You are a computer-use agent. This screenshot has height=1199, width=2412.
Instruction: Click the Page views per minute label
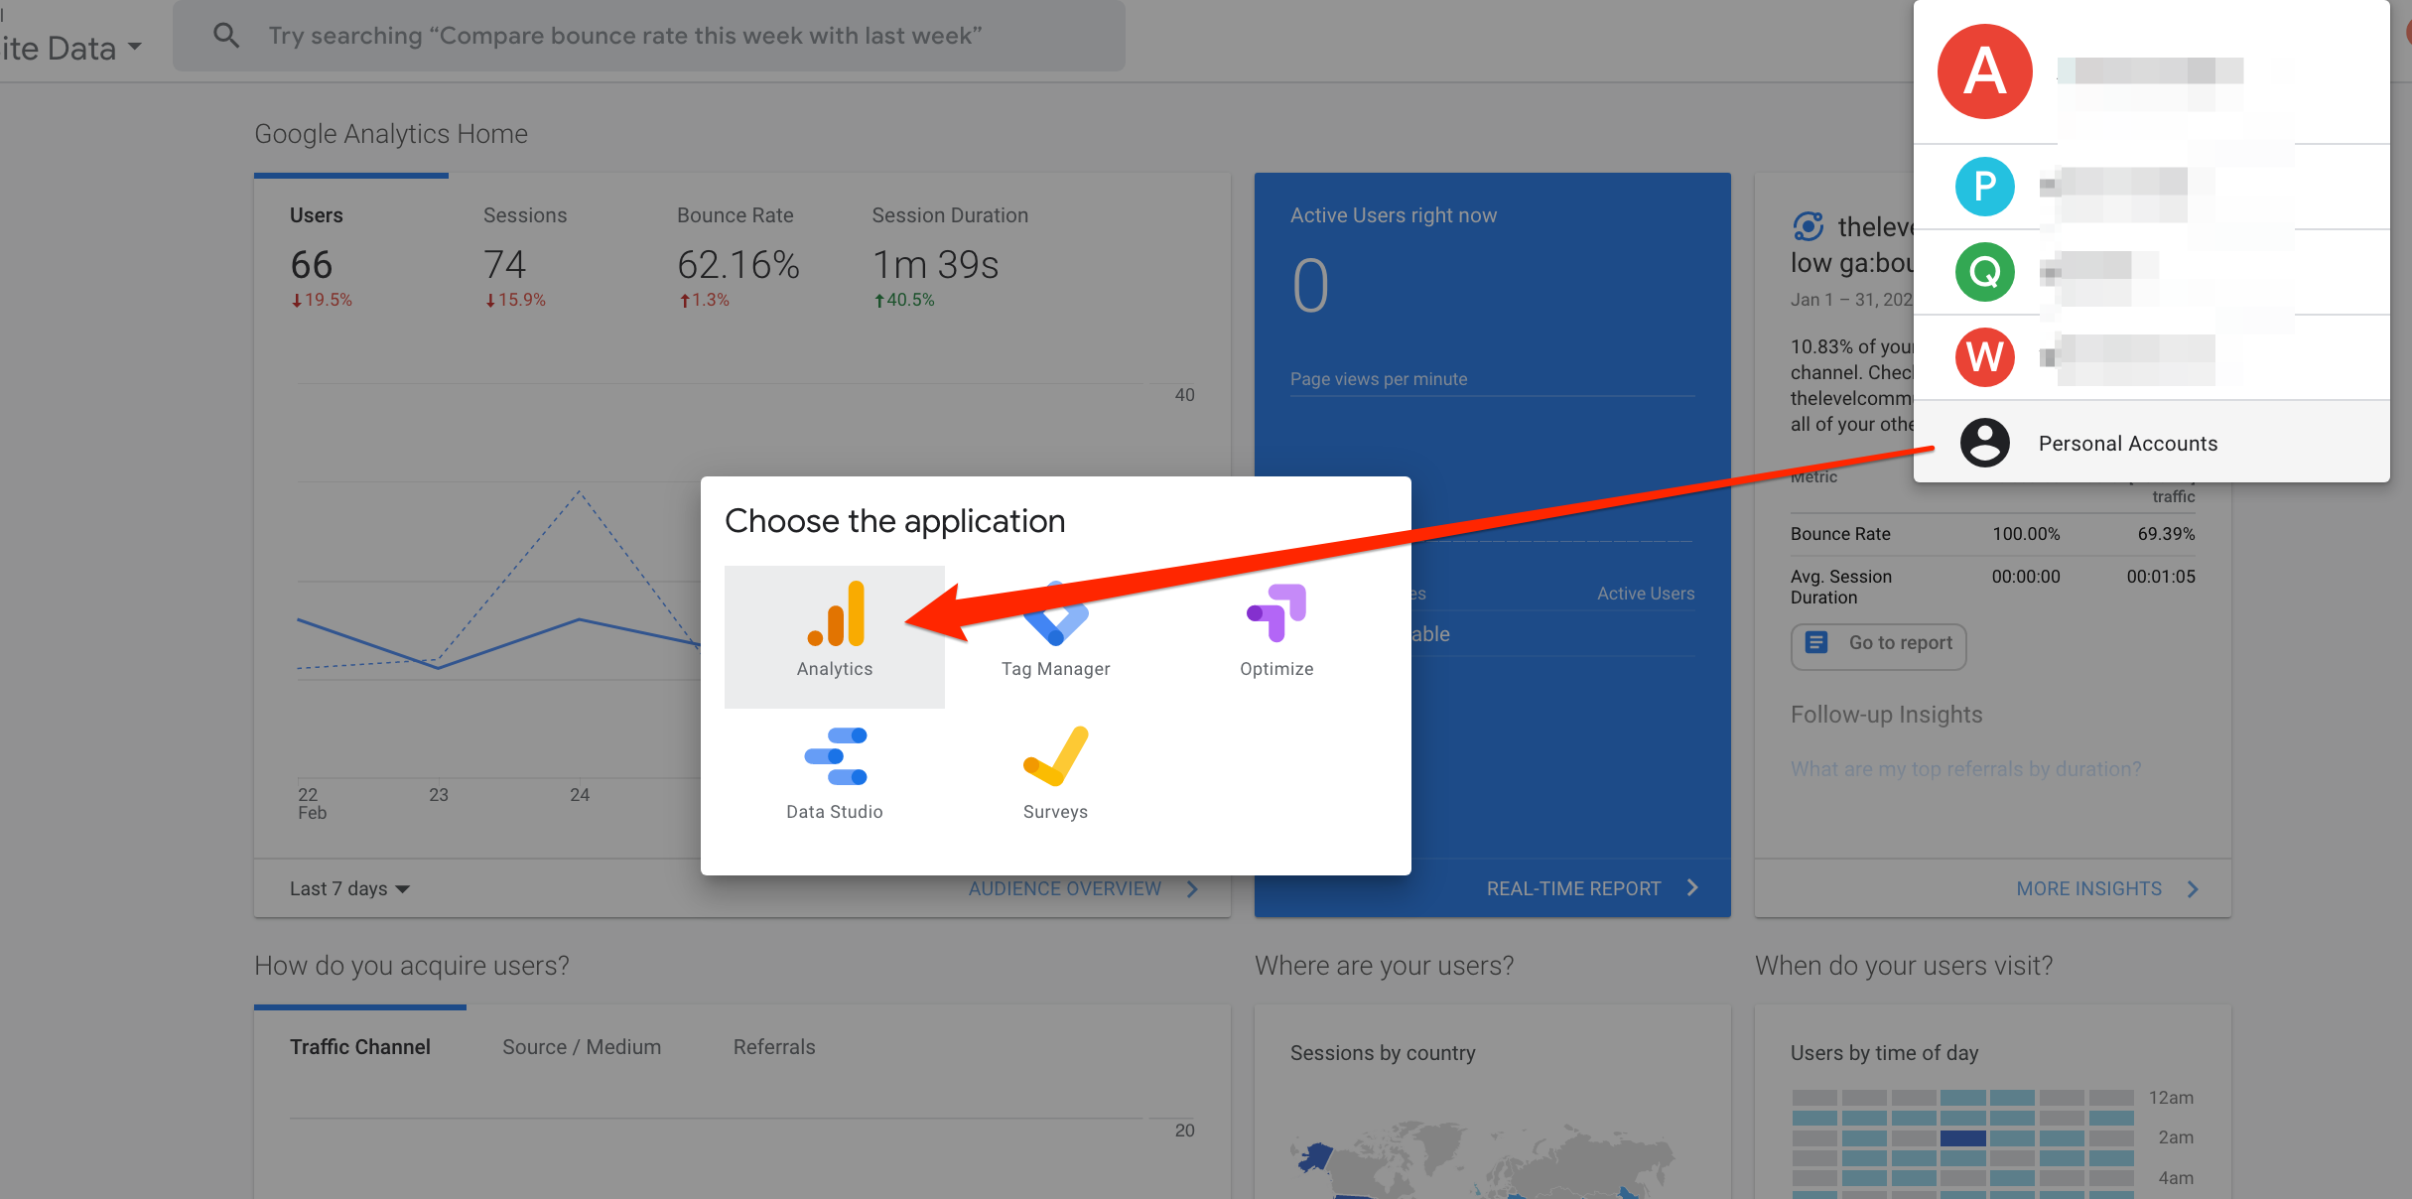(1379, 379)
